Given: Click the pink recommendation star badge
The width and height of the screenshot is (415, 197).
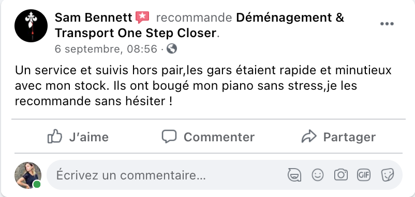Looking at the screenshot, I should (142, 18).
